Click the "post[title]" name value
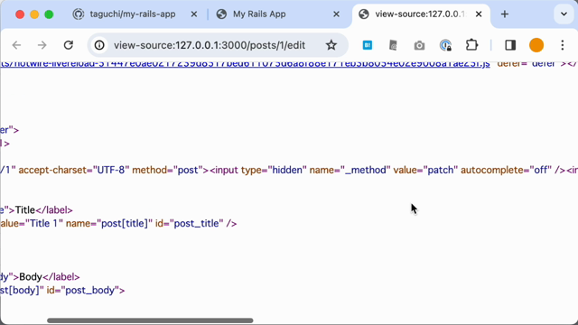Image resolution: width=578 pixels, height=325 pixels. 125,224
